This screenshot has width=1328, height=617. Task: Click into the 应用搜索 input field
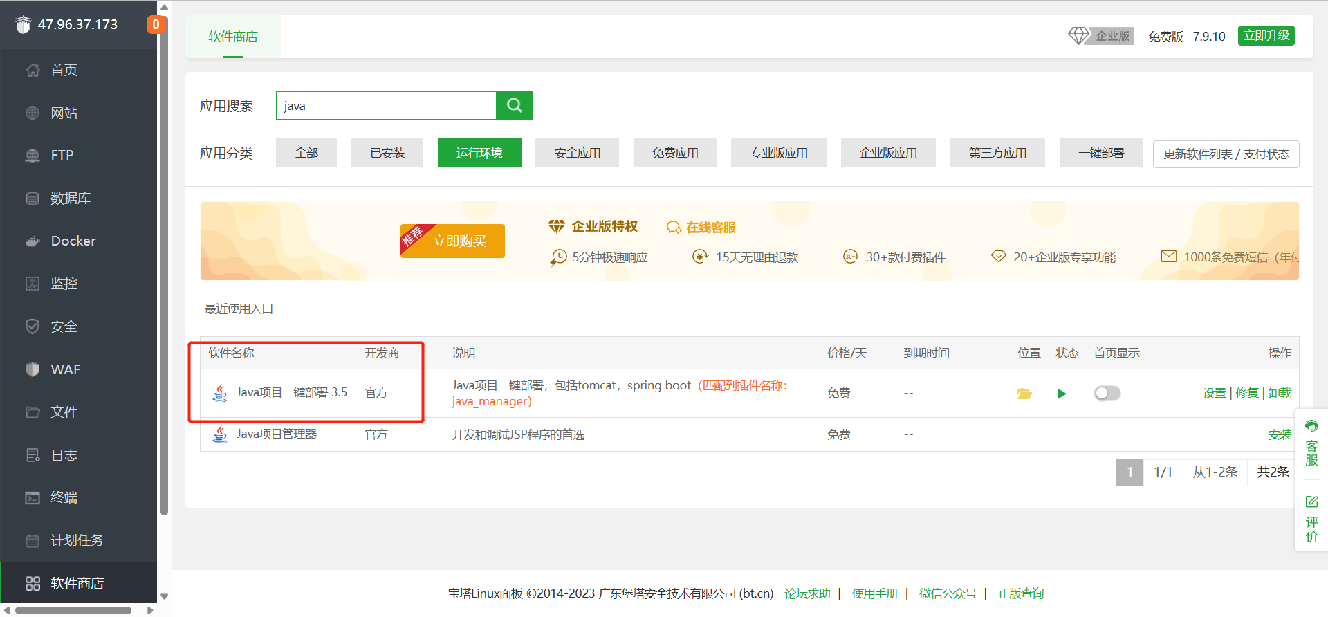coord(386,106)
